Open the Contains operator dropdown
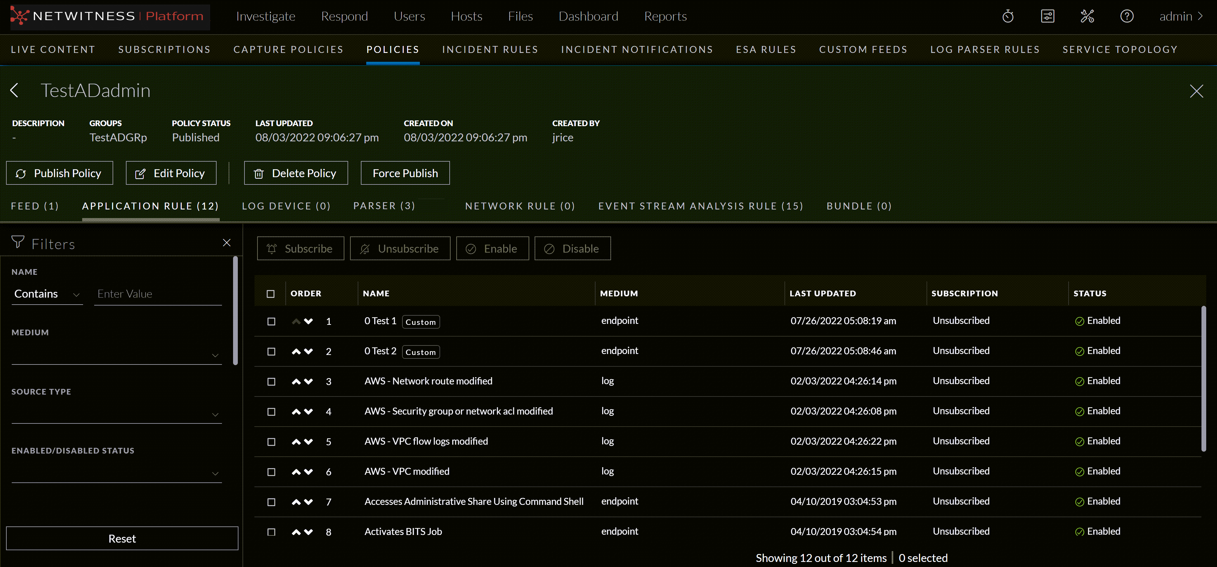This screenshot has width=1217, height=567. point(47,294)
